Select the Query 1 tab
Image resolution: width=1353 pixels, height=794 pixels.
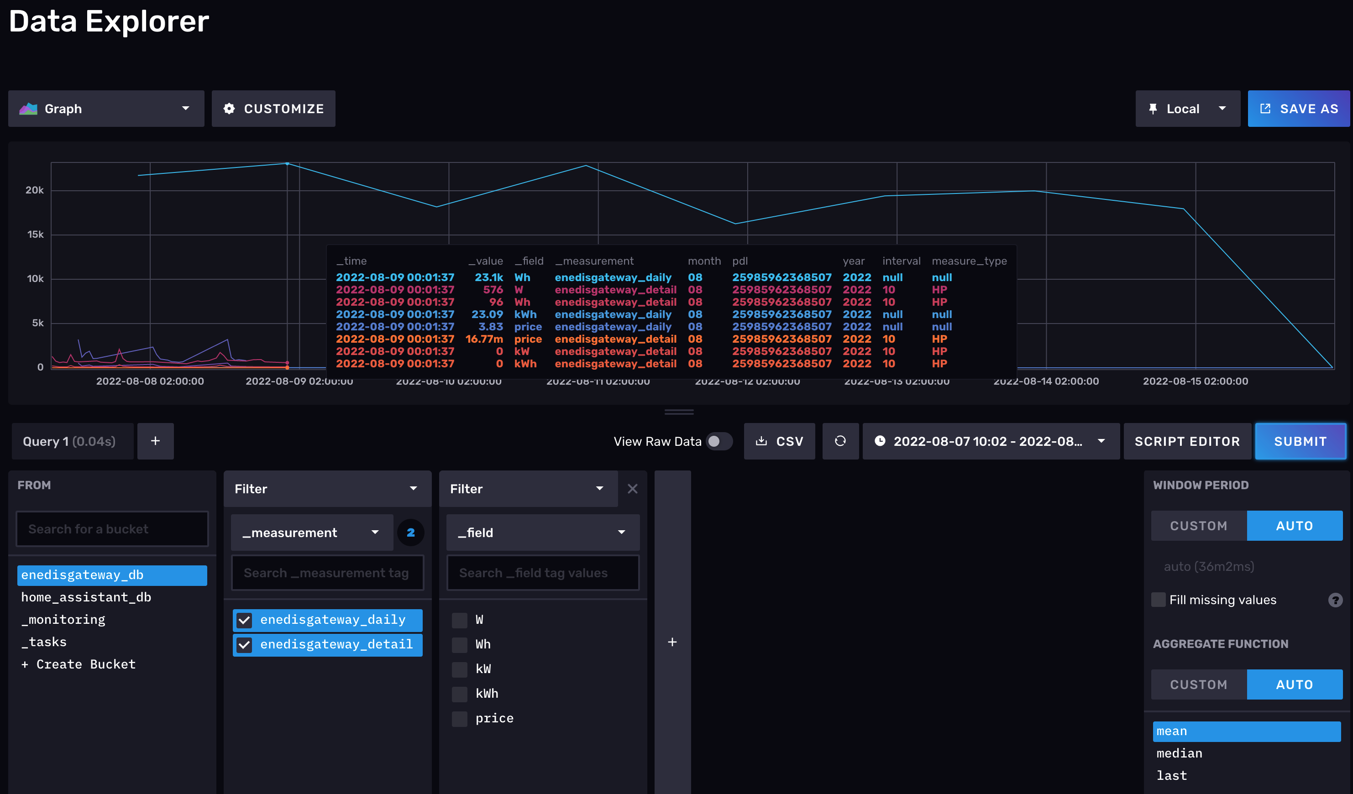(73, 441)
